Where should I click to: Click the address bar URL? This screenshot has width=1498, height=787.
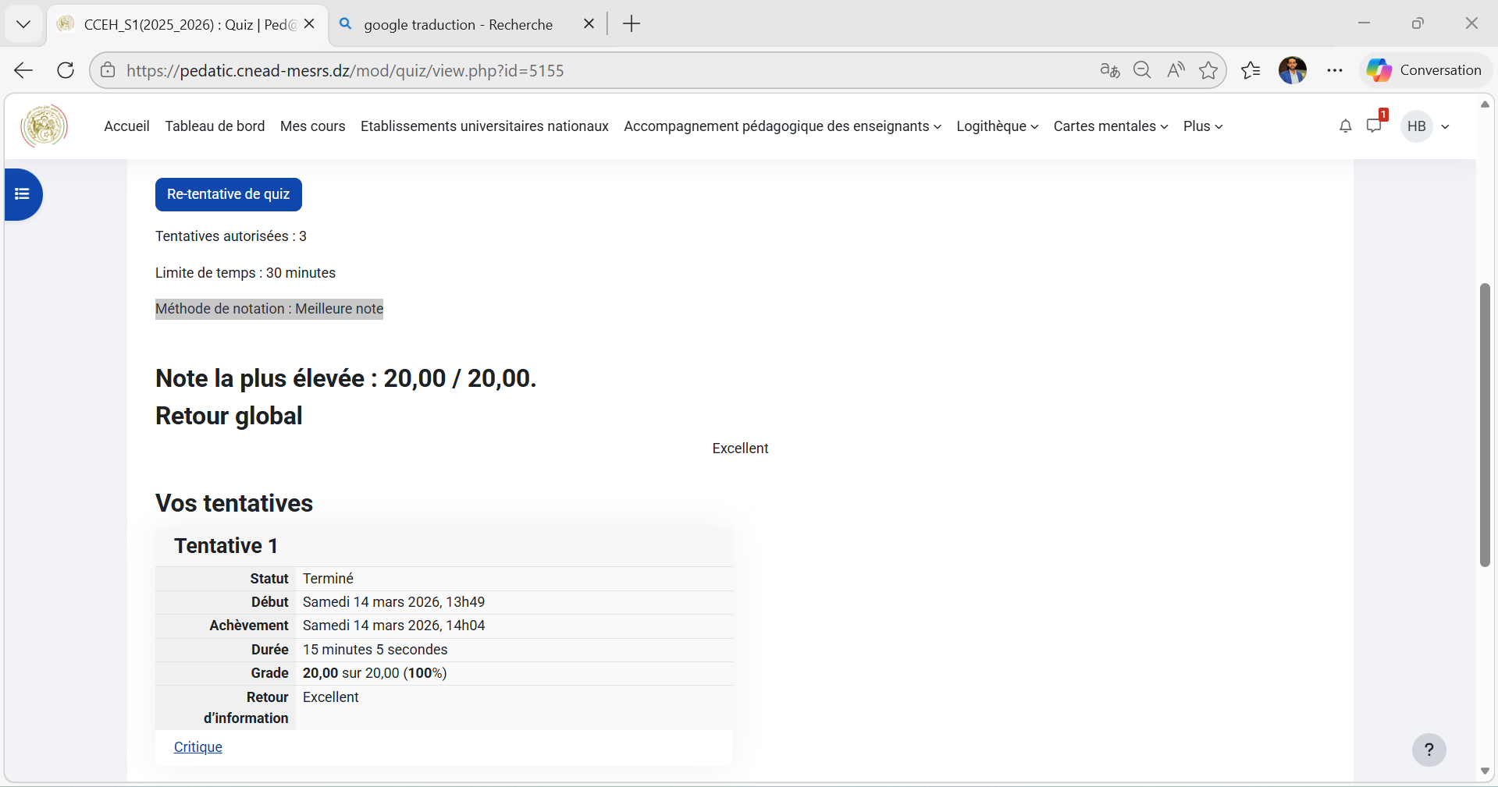(345, 70)
